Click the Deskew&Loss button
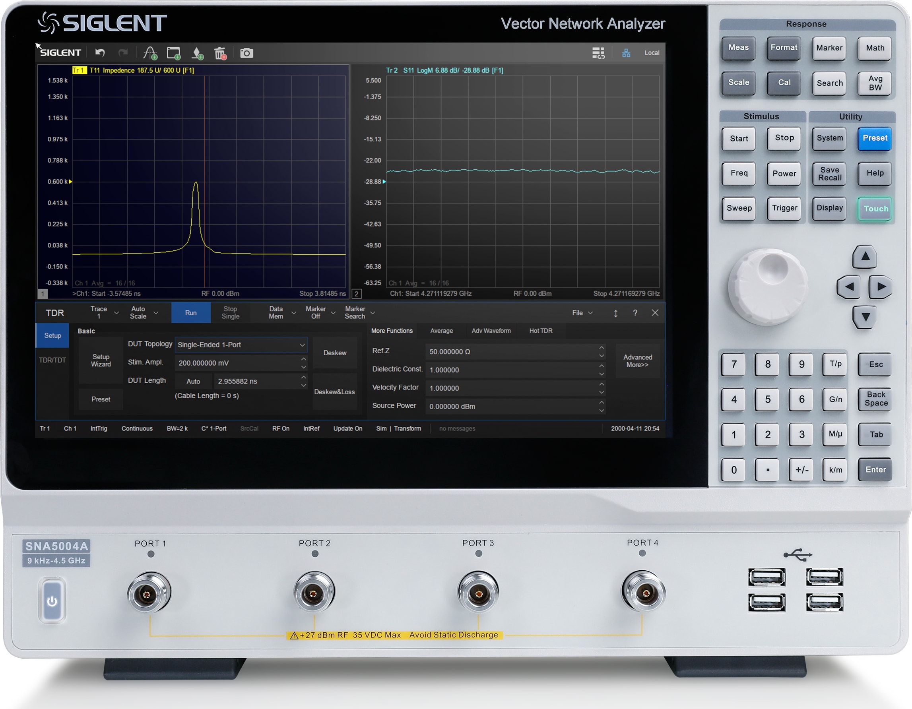This screenshot has height=709, width=912. pyautogui.click(x=335, y=392)
